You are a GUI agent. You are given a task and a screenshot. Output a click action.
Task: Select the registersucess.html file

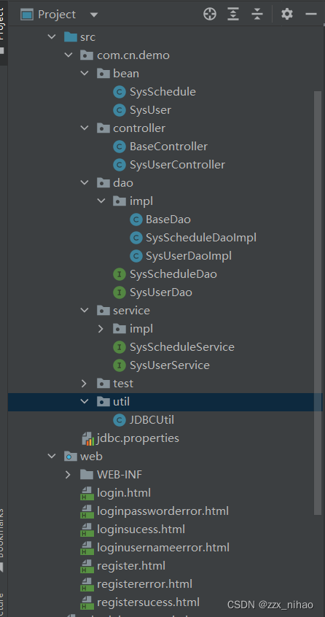(148, 602)
